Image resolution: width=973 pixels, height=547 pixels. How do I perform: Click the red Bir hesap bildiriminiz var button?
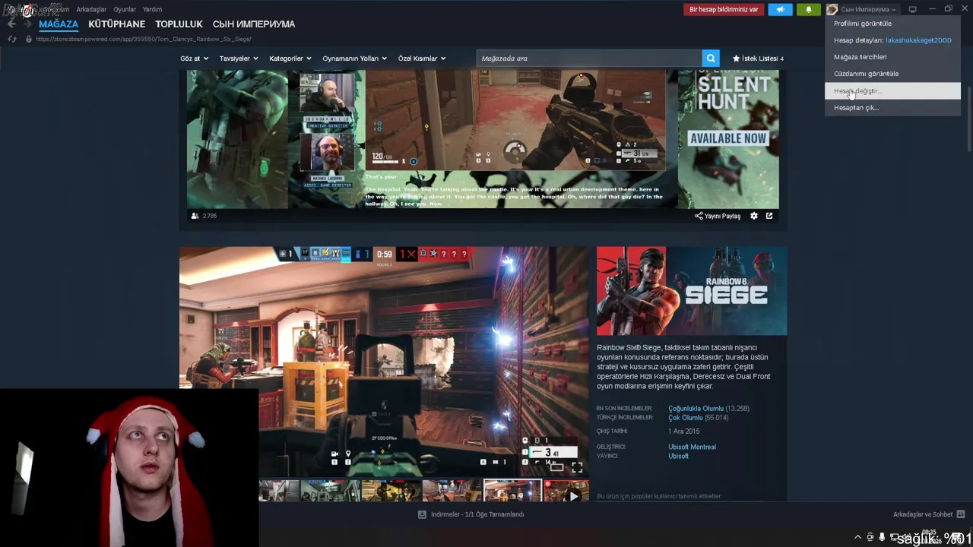click(x=724, y=9)
